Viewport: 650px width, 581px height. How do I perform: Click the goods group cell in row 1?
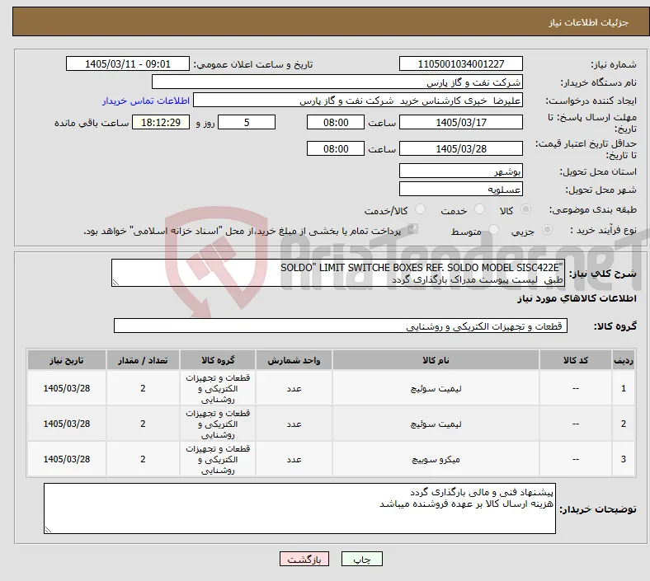pyautogui.click(x=218, y=388)
